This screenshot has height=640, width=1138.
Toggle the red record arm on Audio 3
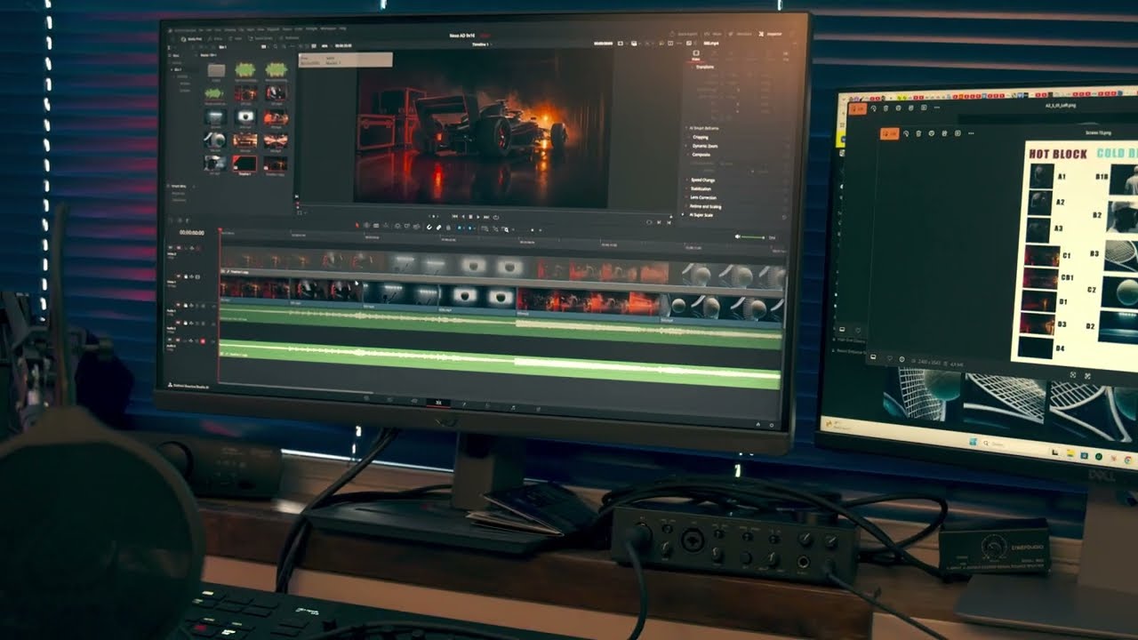click(x=203, y=341)
